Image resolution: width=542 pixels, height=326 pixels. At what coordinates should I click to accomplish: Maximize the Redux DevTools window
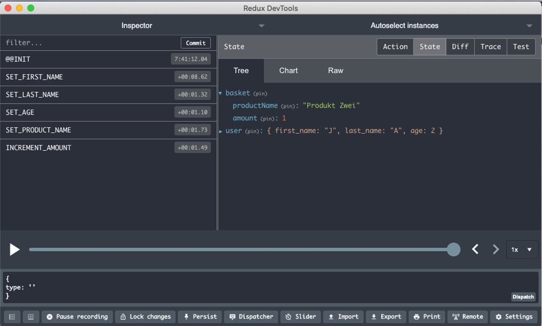(31, 8)
